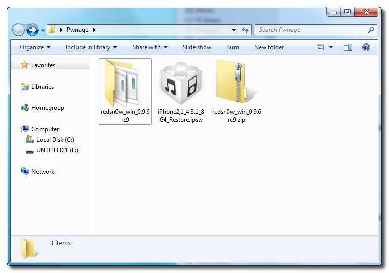Click the UNTITLED 1 (E:) drive icon
The height and width of the screenshot is (273, 389).
(30, 151)
